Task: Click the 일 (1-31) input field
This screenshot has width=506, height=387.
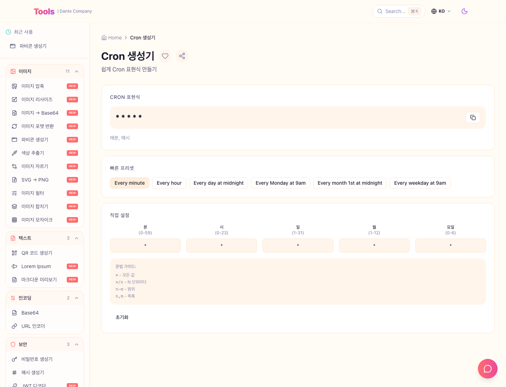Action: [x=298, y=246]
